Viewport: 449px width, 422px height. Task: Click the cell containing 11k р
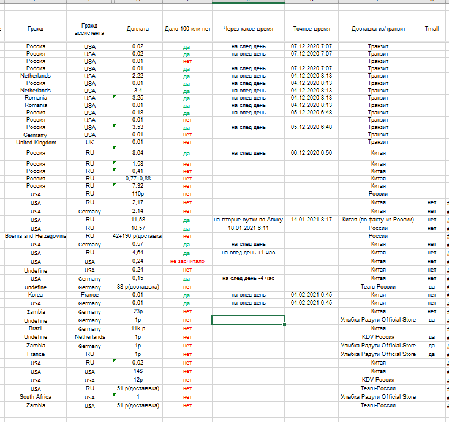pos(138,328)
